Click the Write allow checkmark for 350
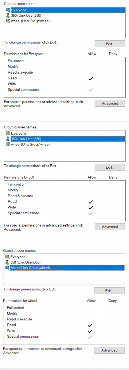The image size is (129, 370). [91, 208]
